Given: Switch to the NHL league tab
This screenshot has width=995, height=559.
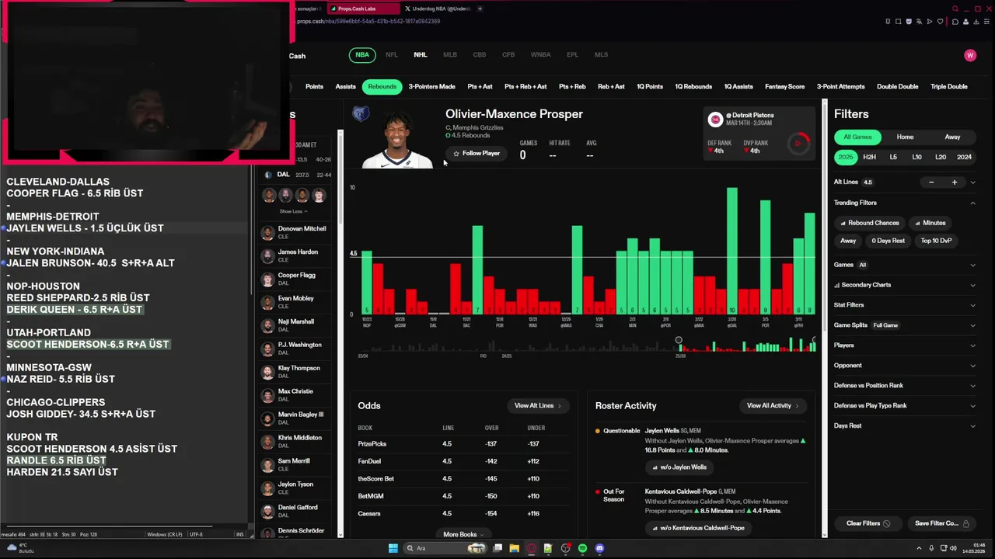Looking at the screenshot, I should (421, 55).
